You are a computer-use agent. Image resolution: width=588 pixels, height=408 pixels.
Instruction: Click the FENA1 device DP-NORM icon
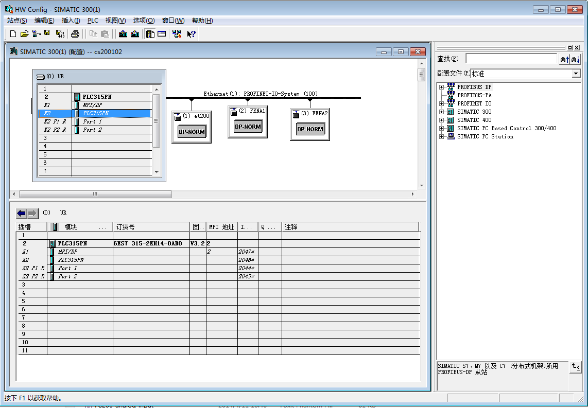pos(248,126)
